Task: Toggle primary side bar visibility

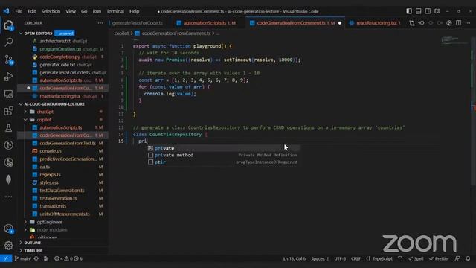Action: pyautogui.click(x=409, y=11)
